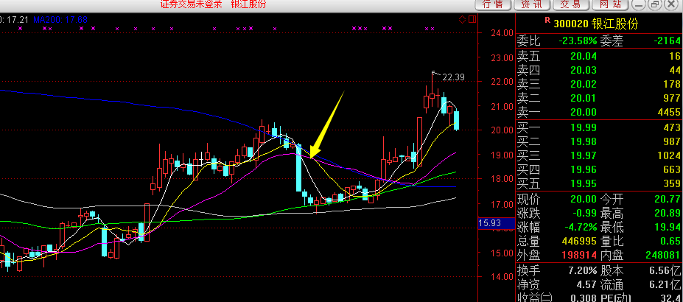
Task: Select the 卖五 ask price 20.04
Action: 584,56
